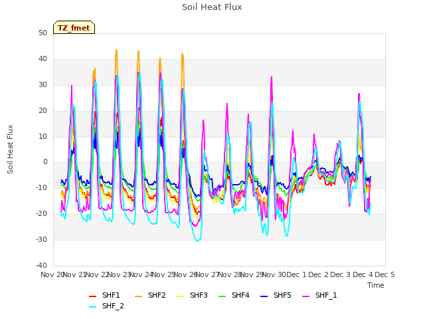Select the green SHF4 legend swatch
The height and width of the screenshot is (319, 425).
click(222, 296)
